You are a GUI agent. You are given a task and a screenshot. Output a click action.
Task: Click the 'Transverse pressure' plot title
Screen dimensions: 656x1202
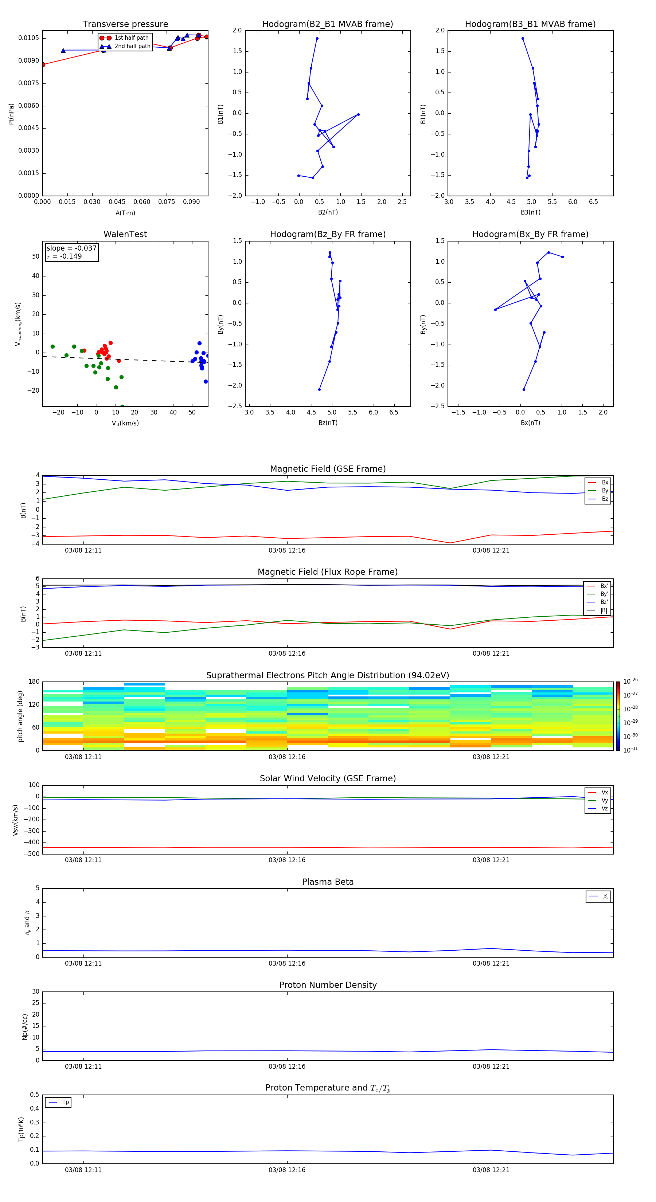coord(125,24)
